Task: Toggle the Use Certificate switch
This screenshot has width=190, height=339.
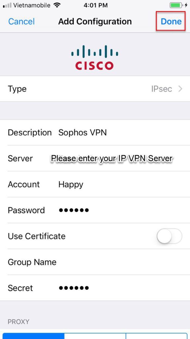Action: click(170, 236)
